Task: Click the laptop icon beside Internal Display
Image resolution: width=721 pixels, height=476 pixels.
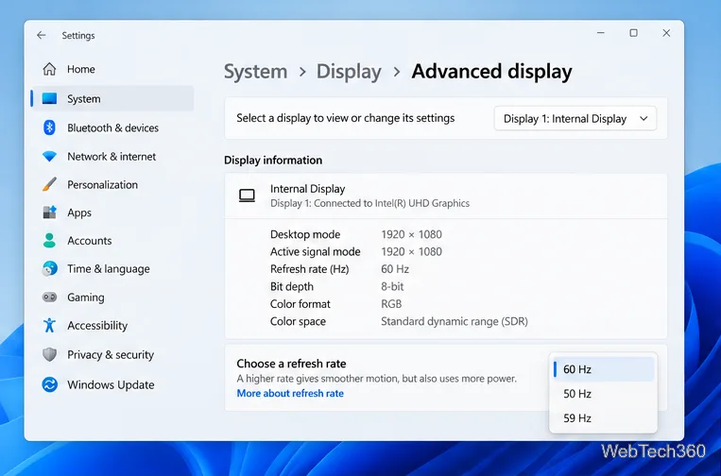Action: pos(247,195)
